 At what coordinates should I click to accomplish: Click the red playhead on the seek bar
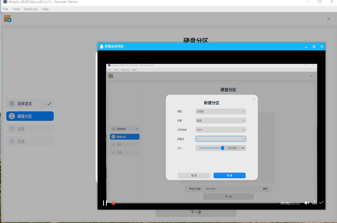pyautogui.click(x=113, y=203)
